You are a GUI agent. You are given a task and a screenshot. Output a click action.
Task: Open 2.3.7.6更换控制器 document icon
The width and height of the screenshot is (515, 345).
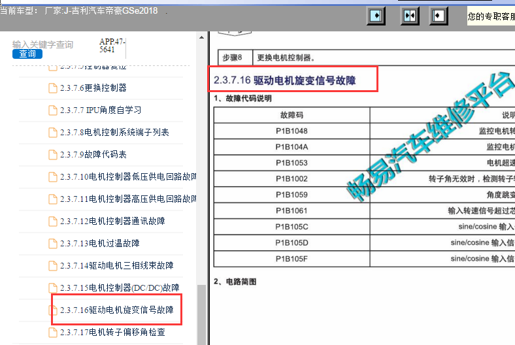coord(53,88)
